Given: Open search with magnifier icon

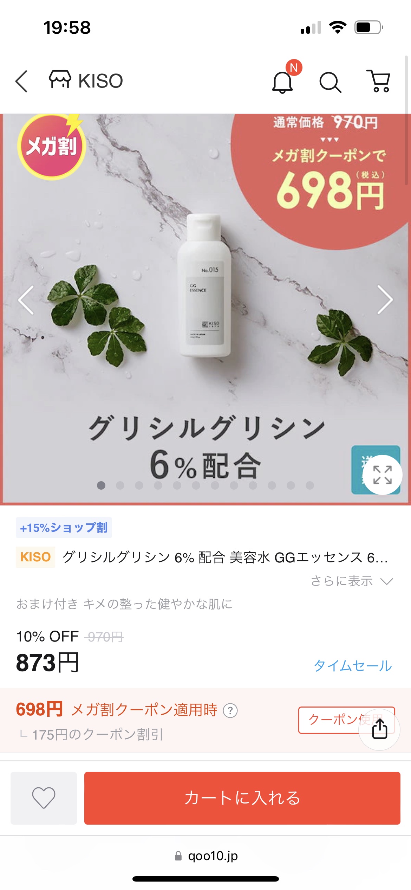Looking at the screenshot, I should [x=330, y=82].
